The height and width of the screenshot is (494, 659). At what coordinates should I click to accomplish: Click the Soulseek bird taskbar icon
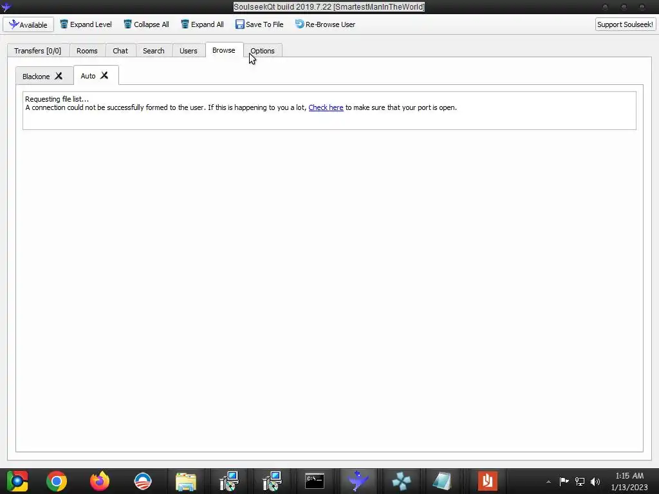(x=358, y=481)
